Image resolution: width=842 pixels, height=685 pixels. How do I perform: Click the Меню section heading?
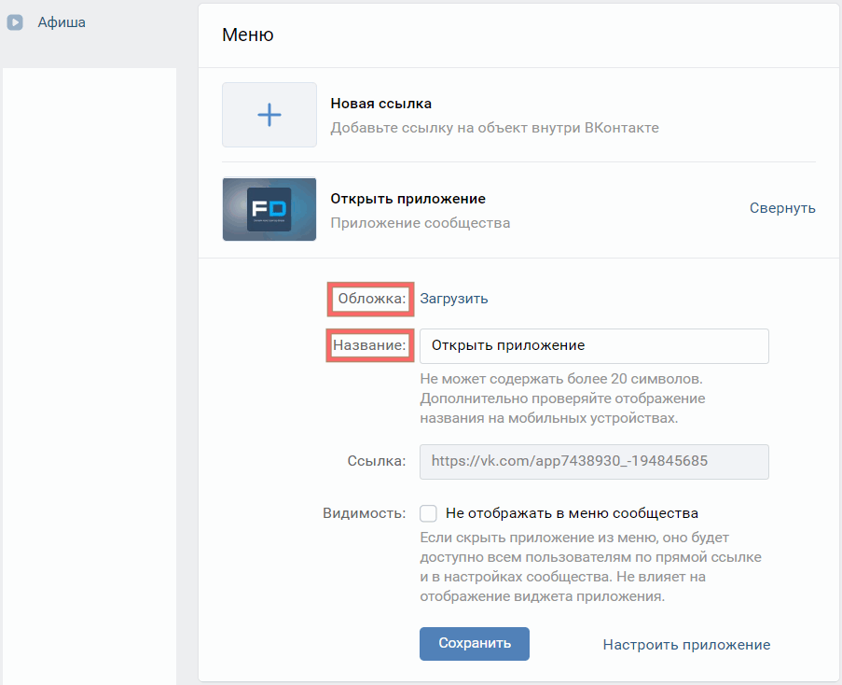tap(247, 35)
